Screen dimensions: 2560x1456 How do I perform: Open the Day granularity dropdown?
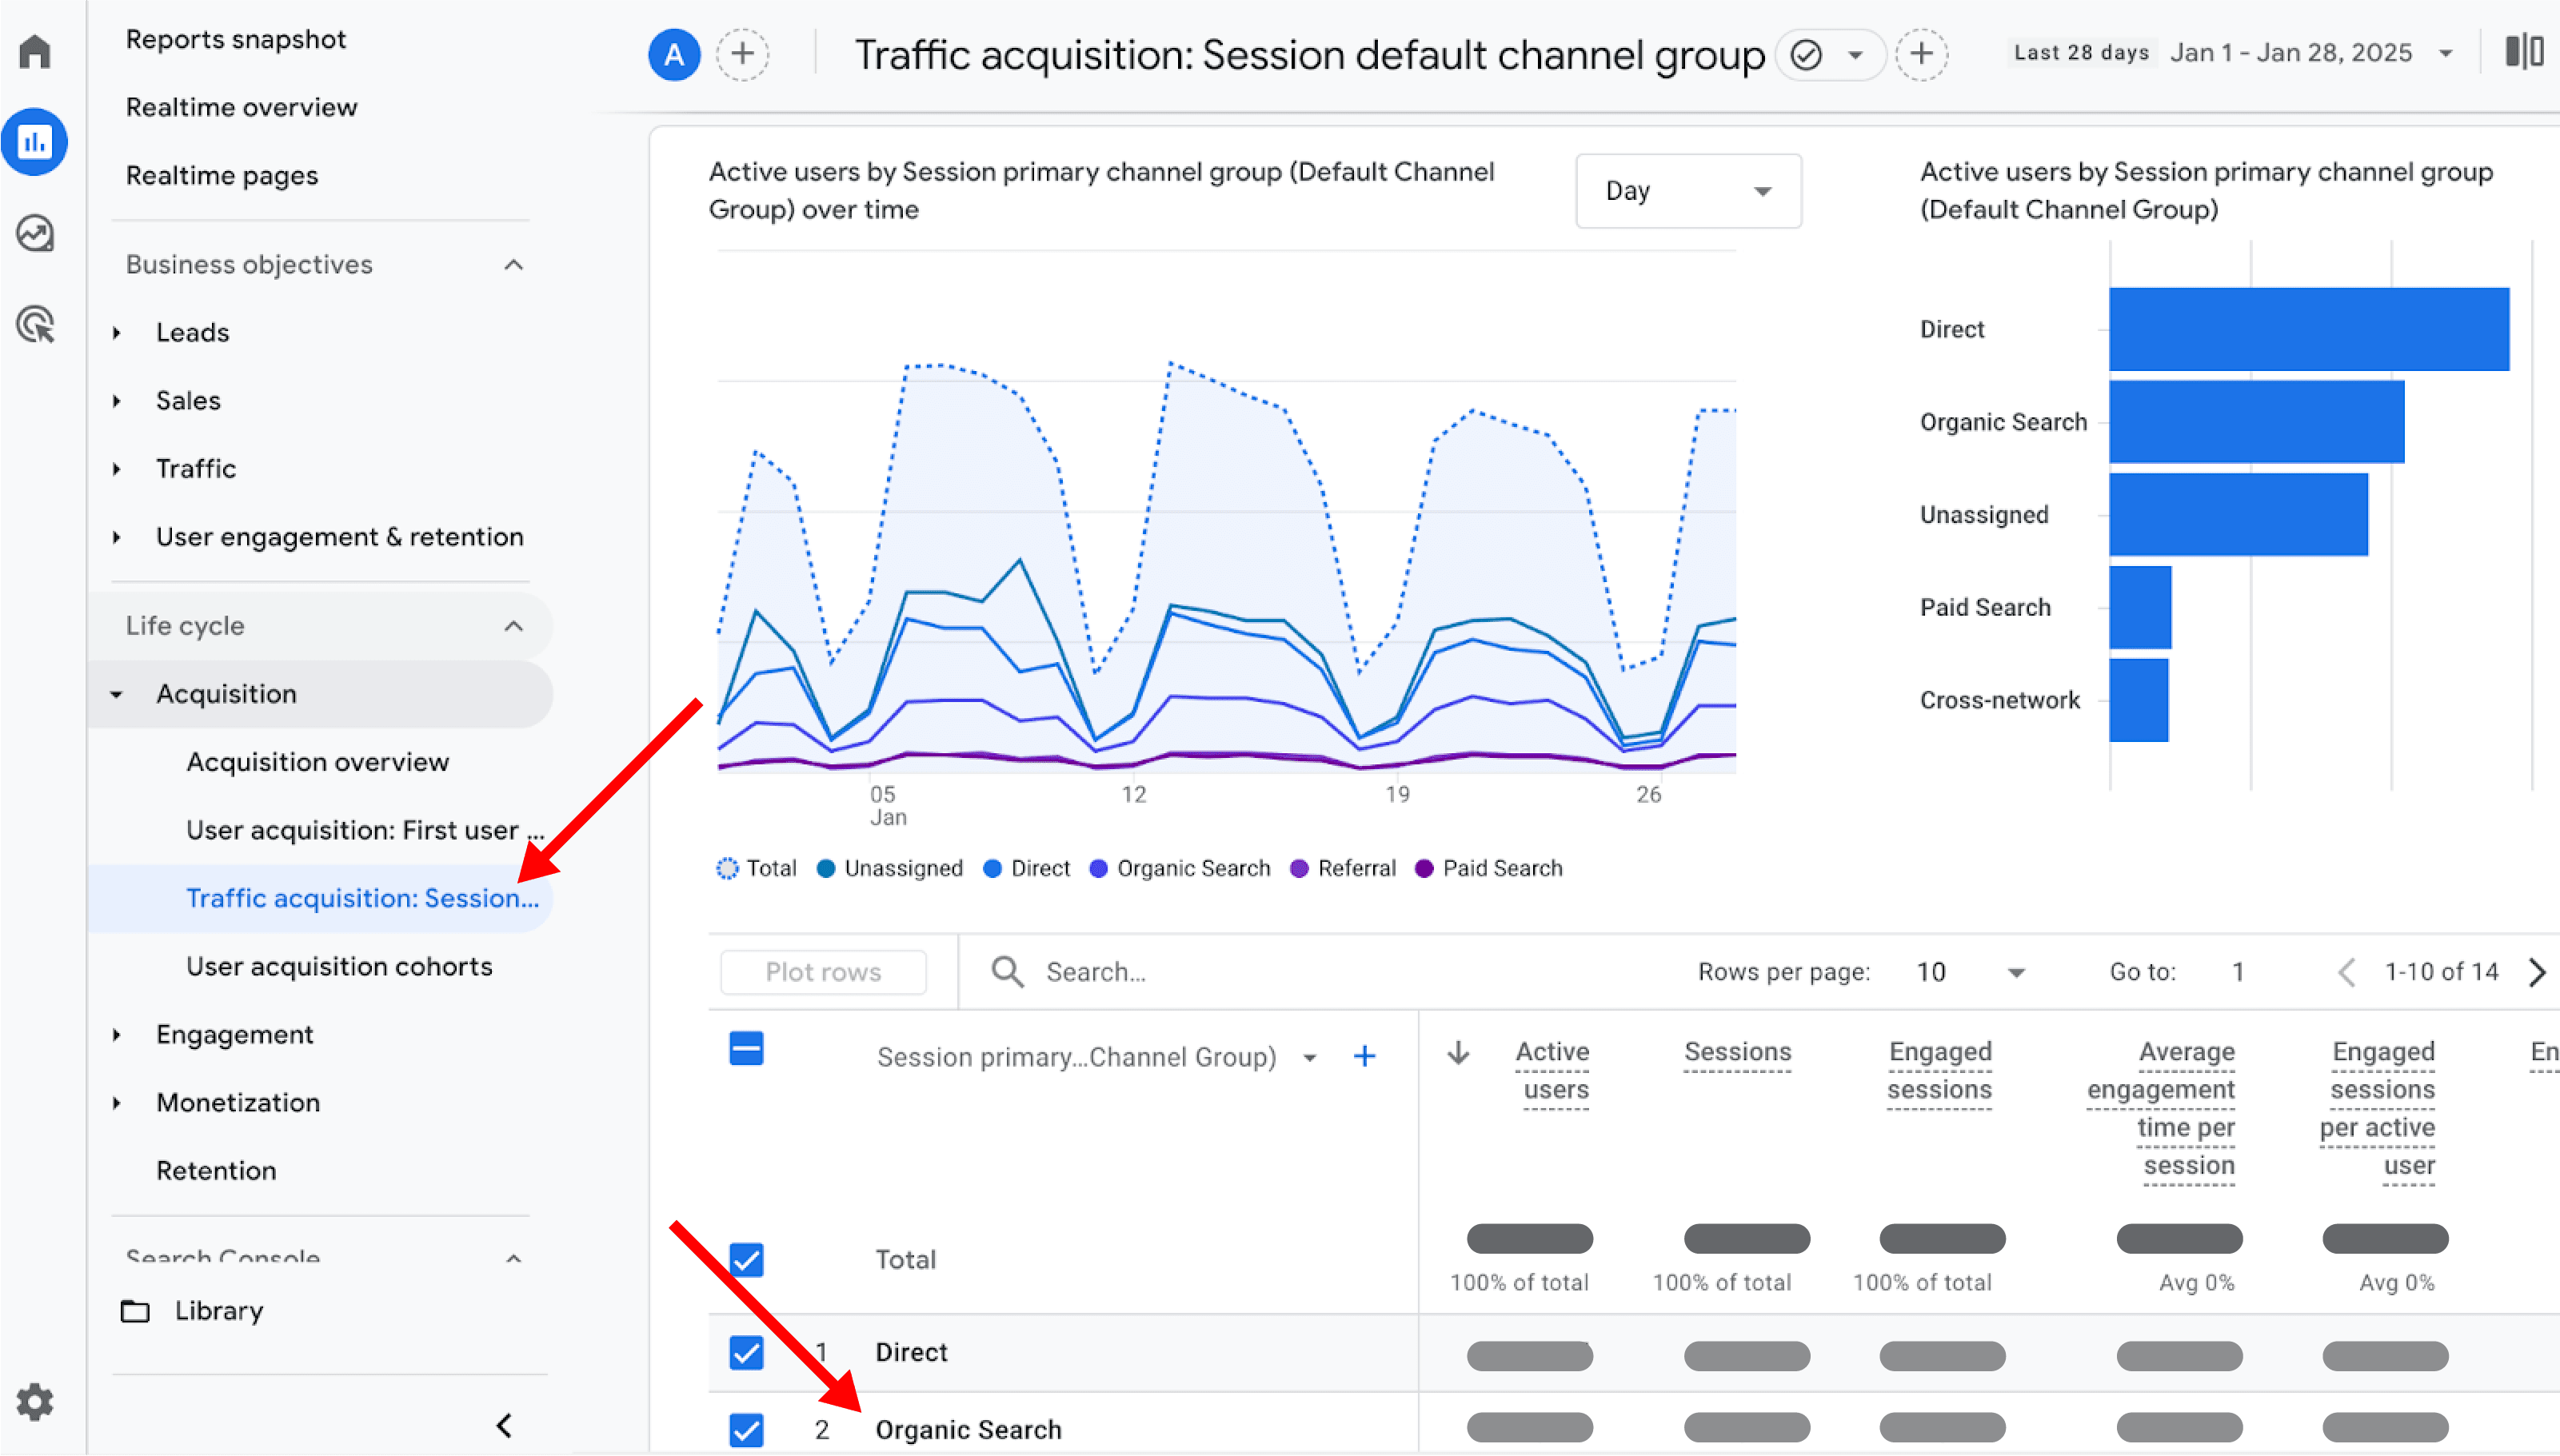point(1688,191)
